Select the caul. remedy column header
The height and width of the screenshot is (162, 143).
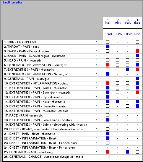click(x=128, y=21)
